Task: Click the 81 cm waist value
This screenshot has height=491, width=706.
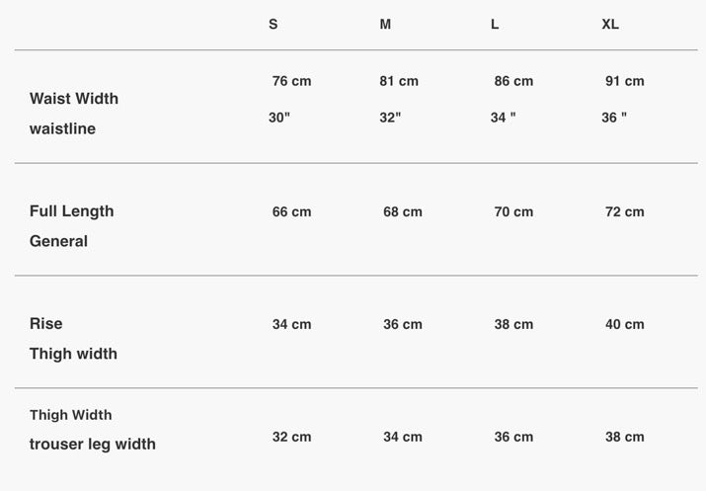Action: click(x=399, y=81)
